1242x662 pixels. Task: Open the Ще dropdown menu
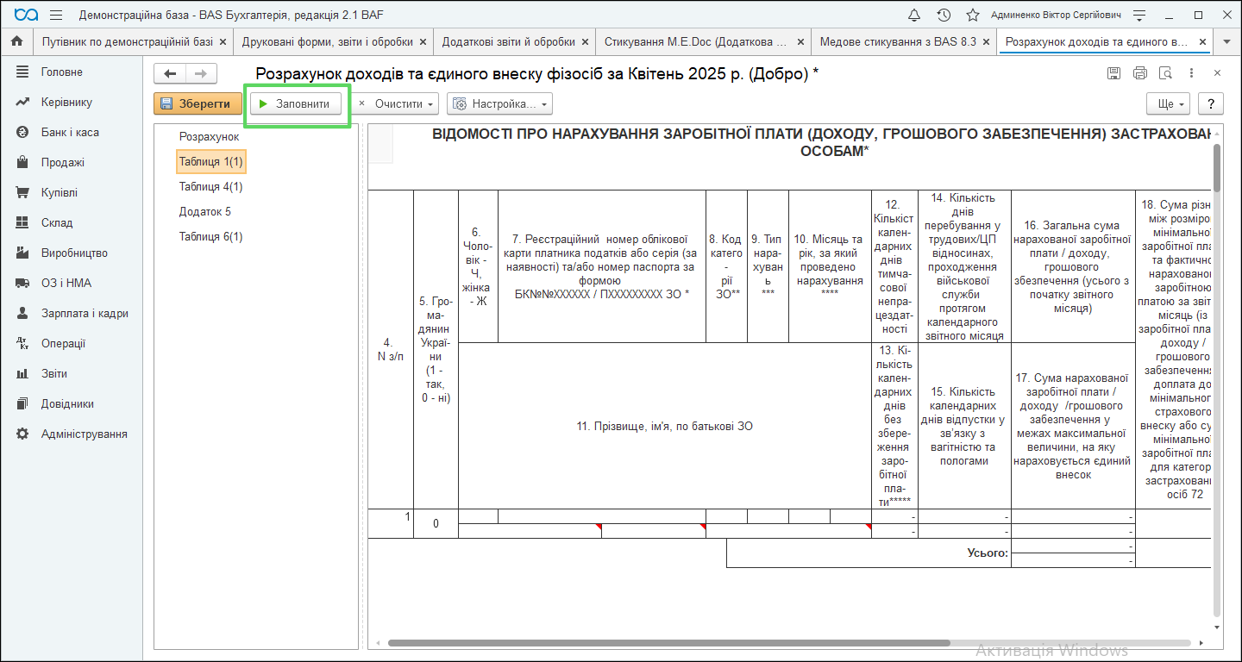click(x=1169, y=103)
